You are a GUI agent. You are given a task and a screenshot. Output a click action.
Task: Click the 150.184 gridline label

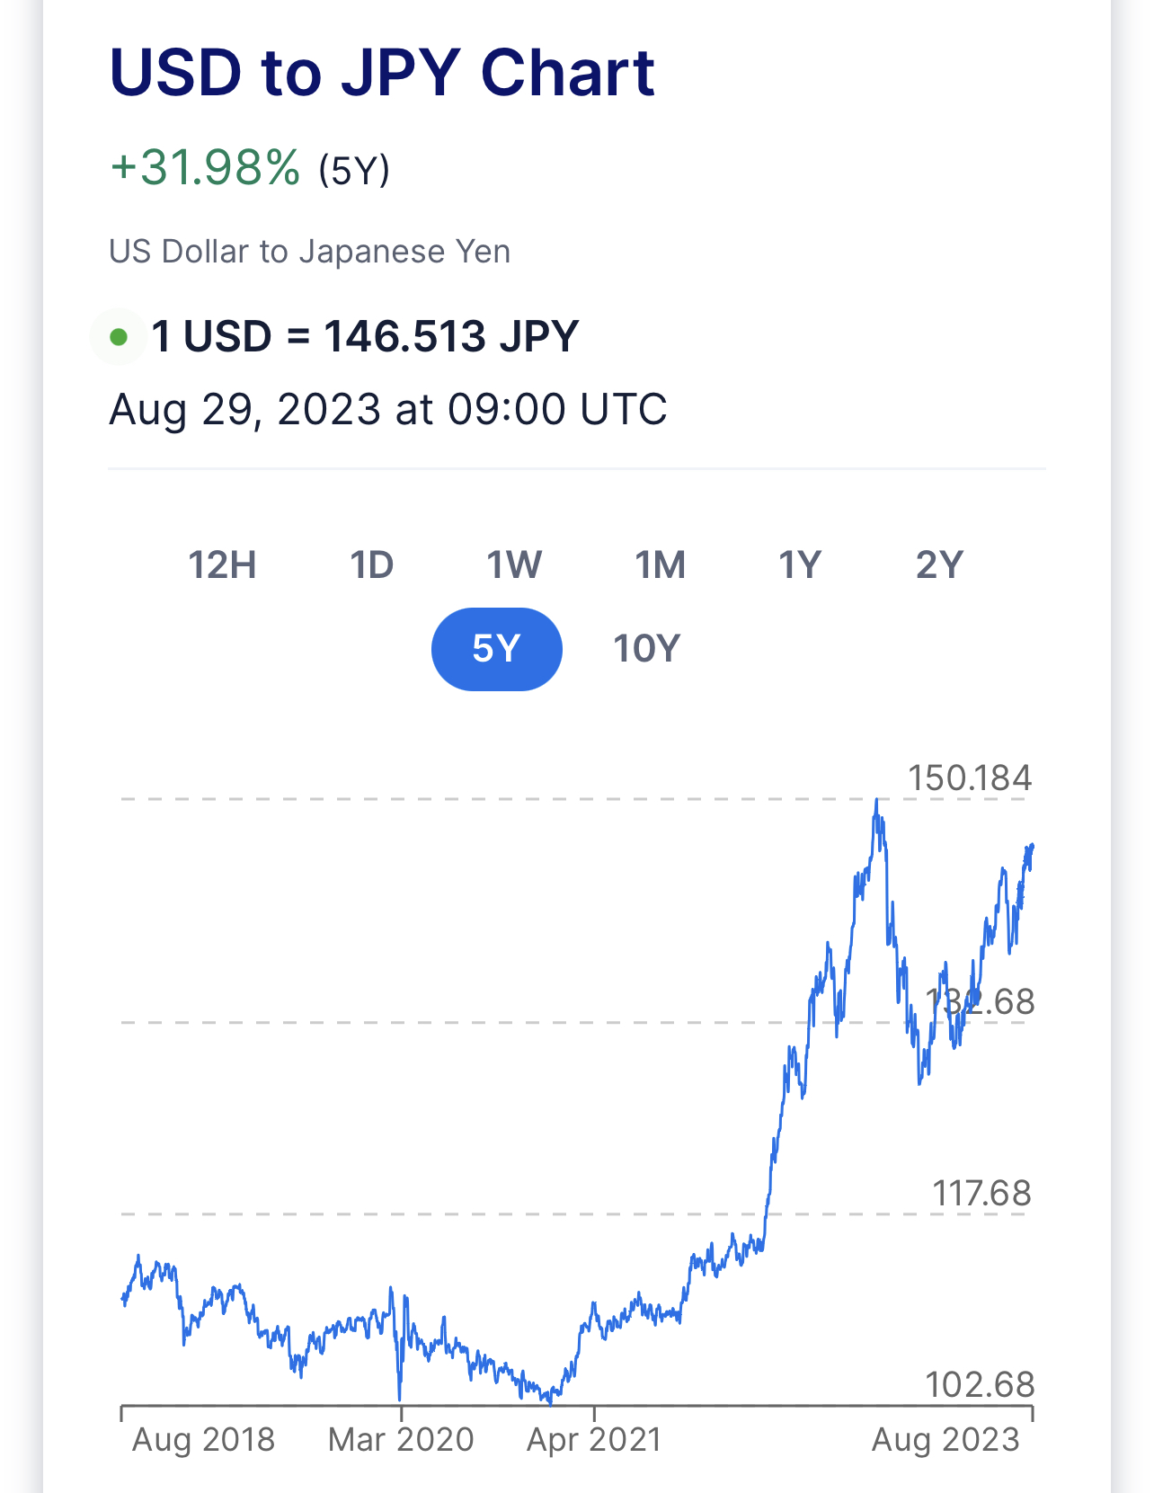pyautogui.click(x=969, y=778)
